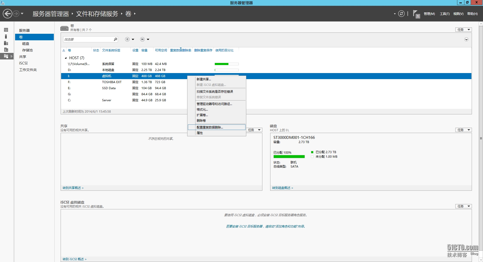Viewport: 483px width, 262px height.
Task: Choose 管理驱动器号和访问路径... in context menu
Action: 217,104
